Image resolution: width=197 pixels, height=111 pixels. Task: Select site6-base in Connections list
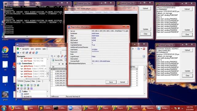click(28, 74)
